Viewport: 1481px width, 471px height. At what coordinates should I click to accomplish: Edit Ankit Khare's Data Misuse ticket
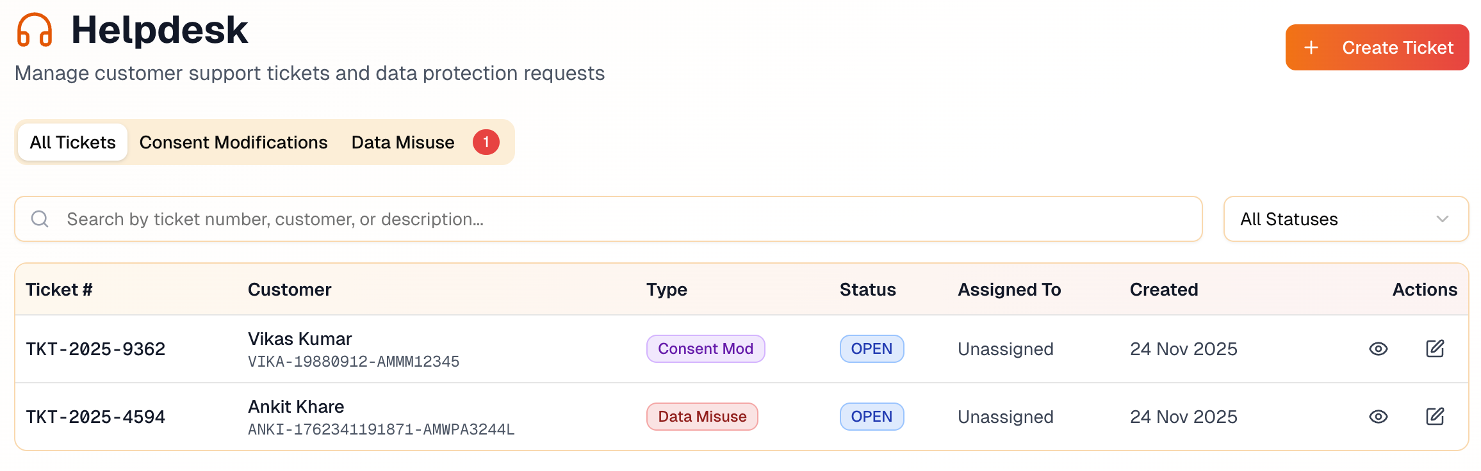coord(1435,416)
